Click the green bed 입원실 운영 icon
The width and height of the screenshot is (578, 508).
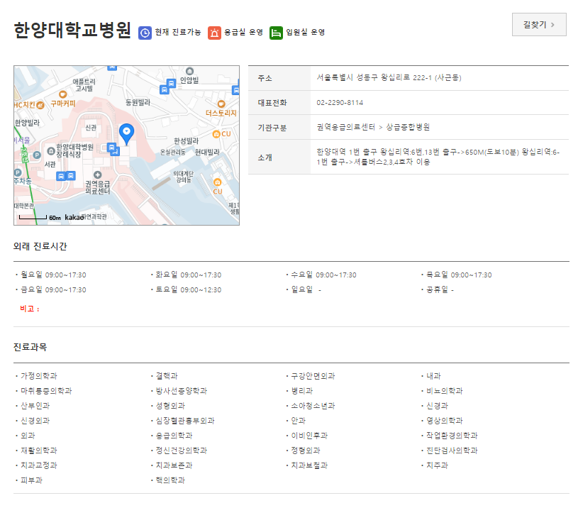point(276,33)
